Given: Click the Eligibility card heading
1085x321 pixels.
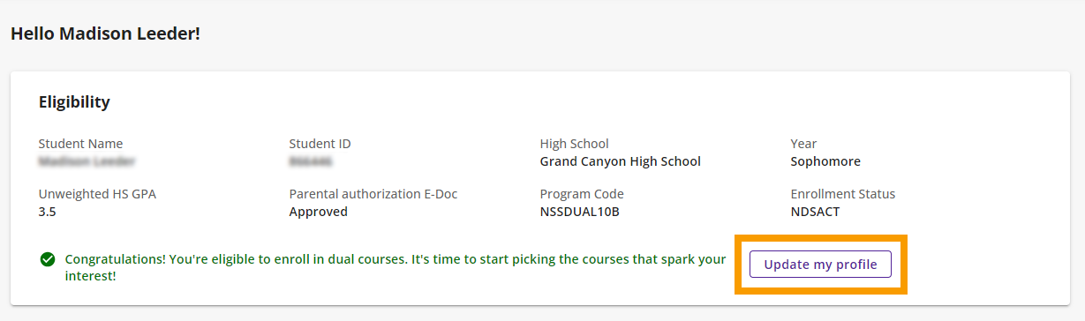Looking at the screenshot, I should click(x=74, y=102).
